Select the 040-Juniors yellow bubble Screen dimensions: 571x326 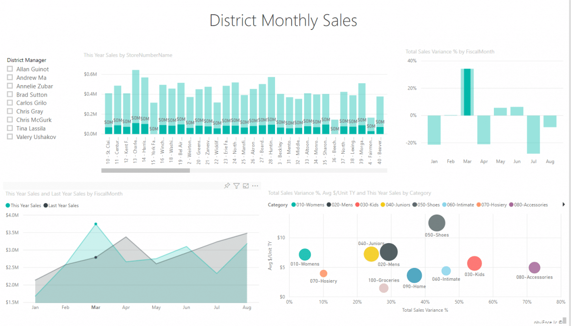(x=371, y=254)
